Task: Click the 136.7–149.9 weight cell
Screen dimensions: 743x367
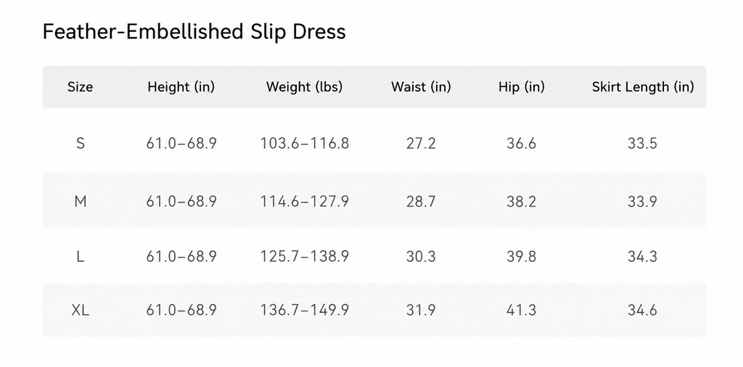Action: click(304, 310)
